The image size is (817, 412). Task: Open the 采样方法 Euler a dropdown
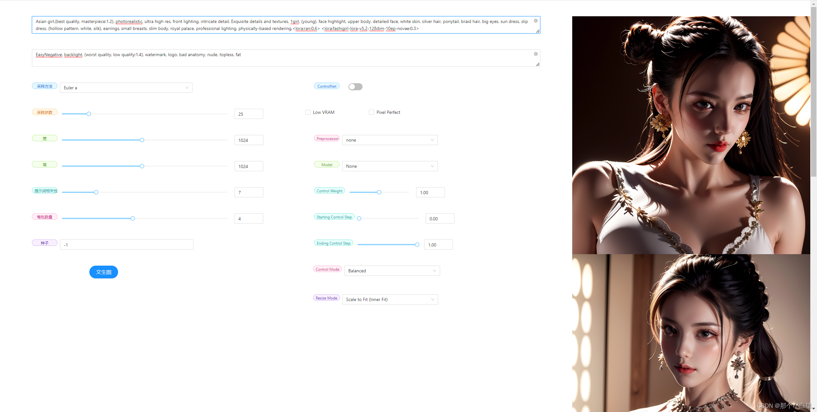[126, 87]
